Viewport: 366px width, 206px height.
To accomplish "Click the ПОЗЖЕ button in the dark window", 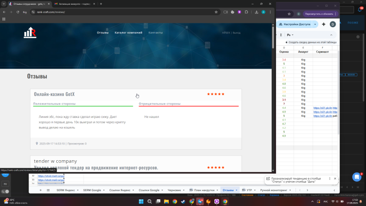I will click(353, 23).
